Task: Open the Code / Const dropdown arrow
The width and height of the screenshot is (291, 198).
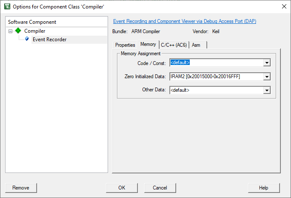Action: click(267, 63)
